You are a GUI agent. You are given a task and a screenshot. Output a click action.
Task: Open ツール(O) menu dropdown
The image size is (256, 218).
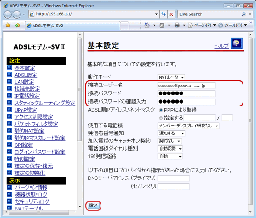[232, 25]
